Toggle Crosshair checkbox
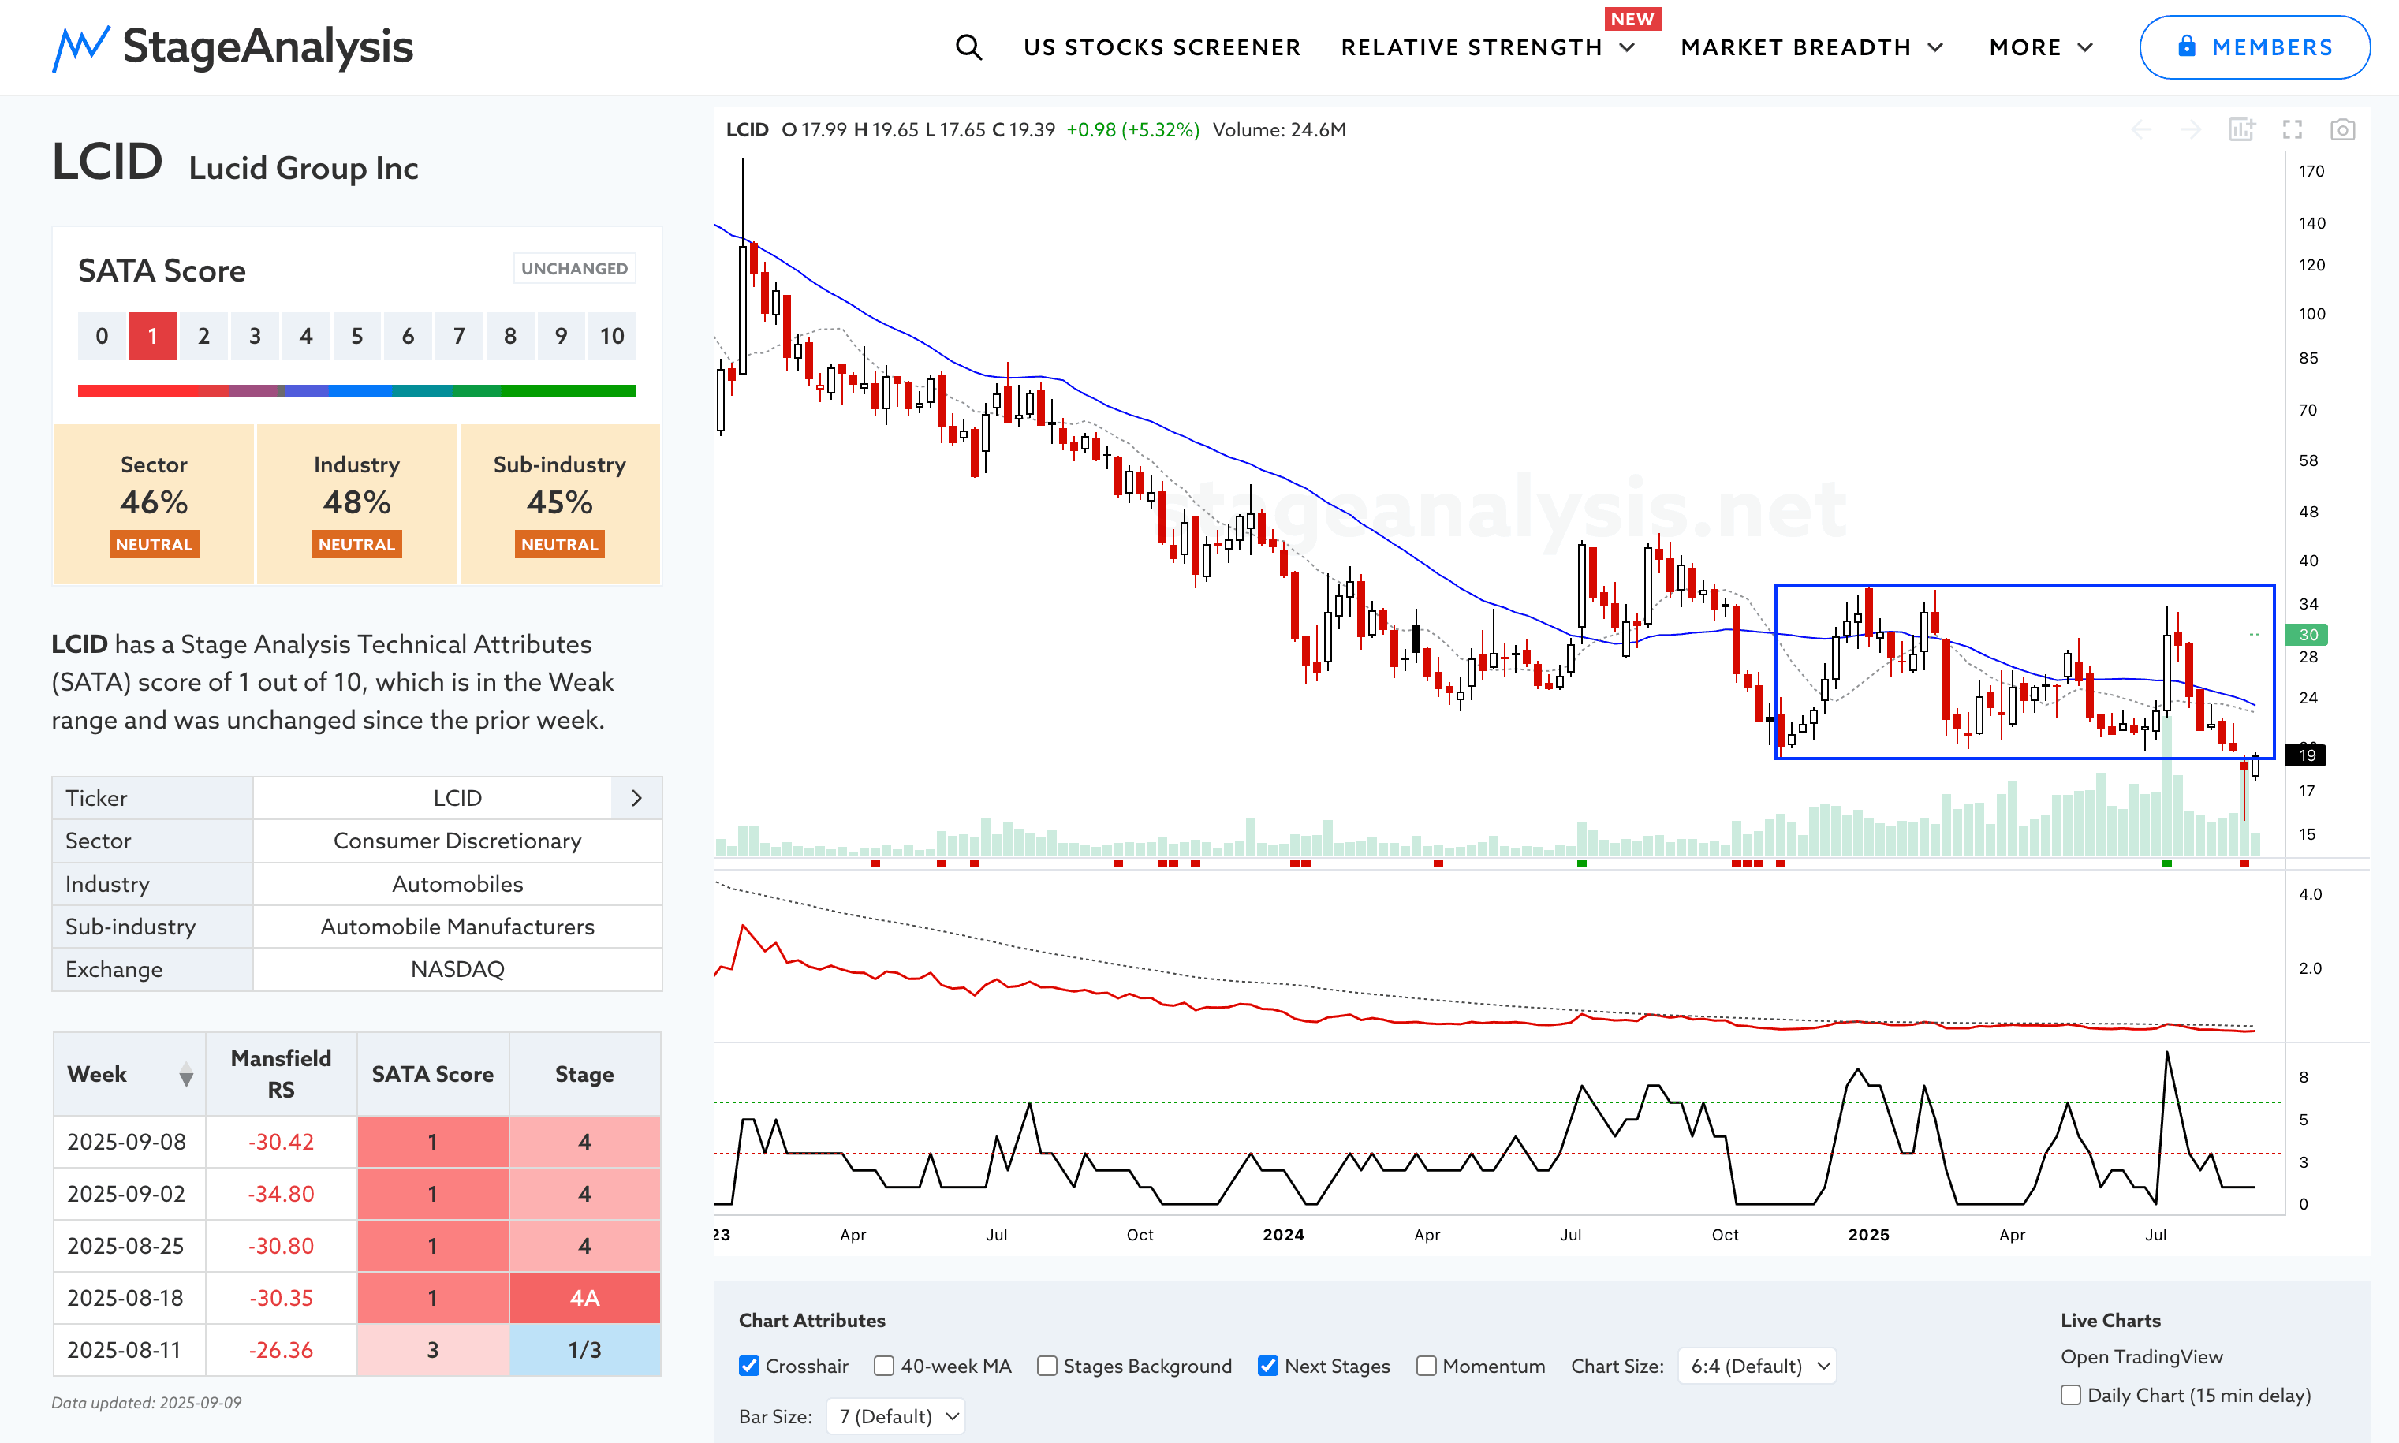 [748, 1367]
